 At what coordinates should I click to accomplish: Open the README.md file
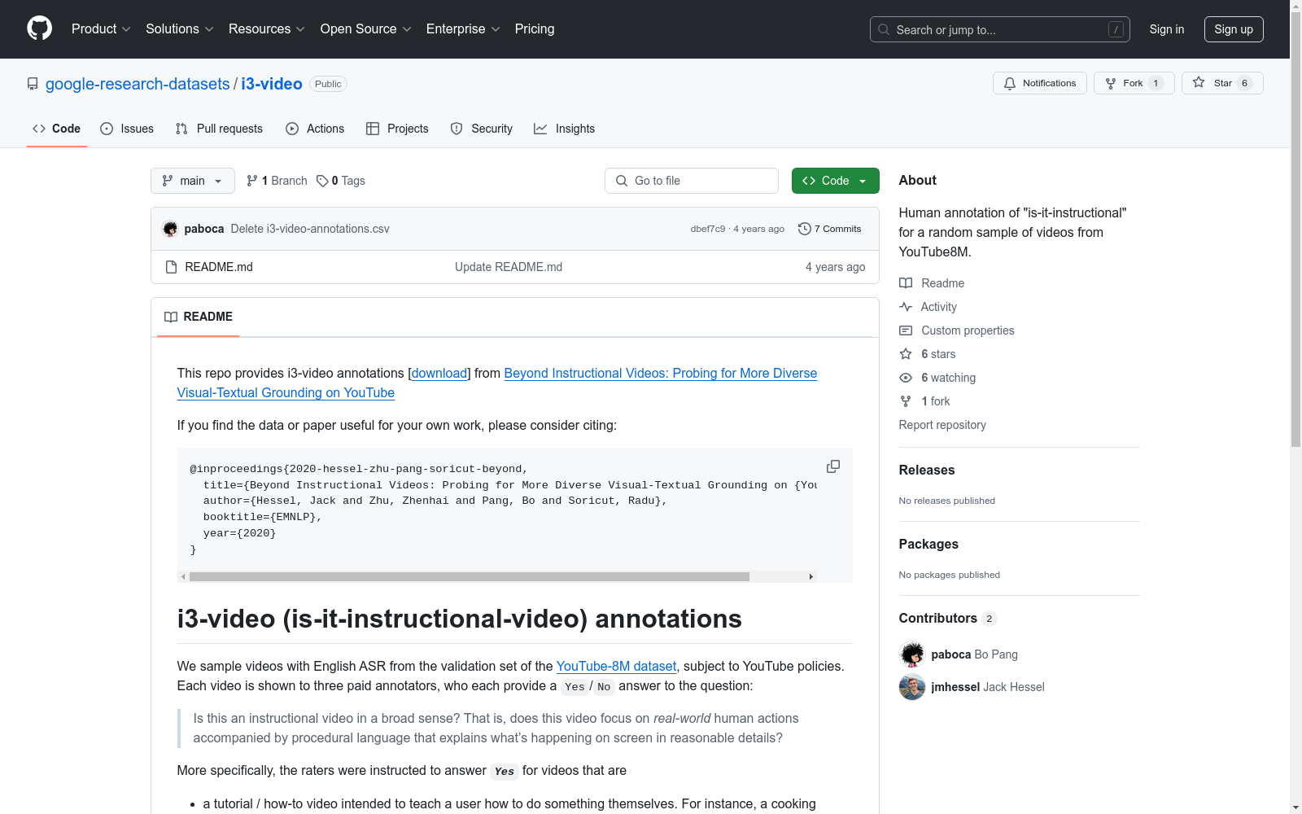point(219,267)
